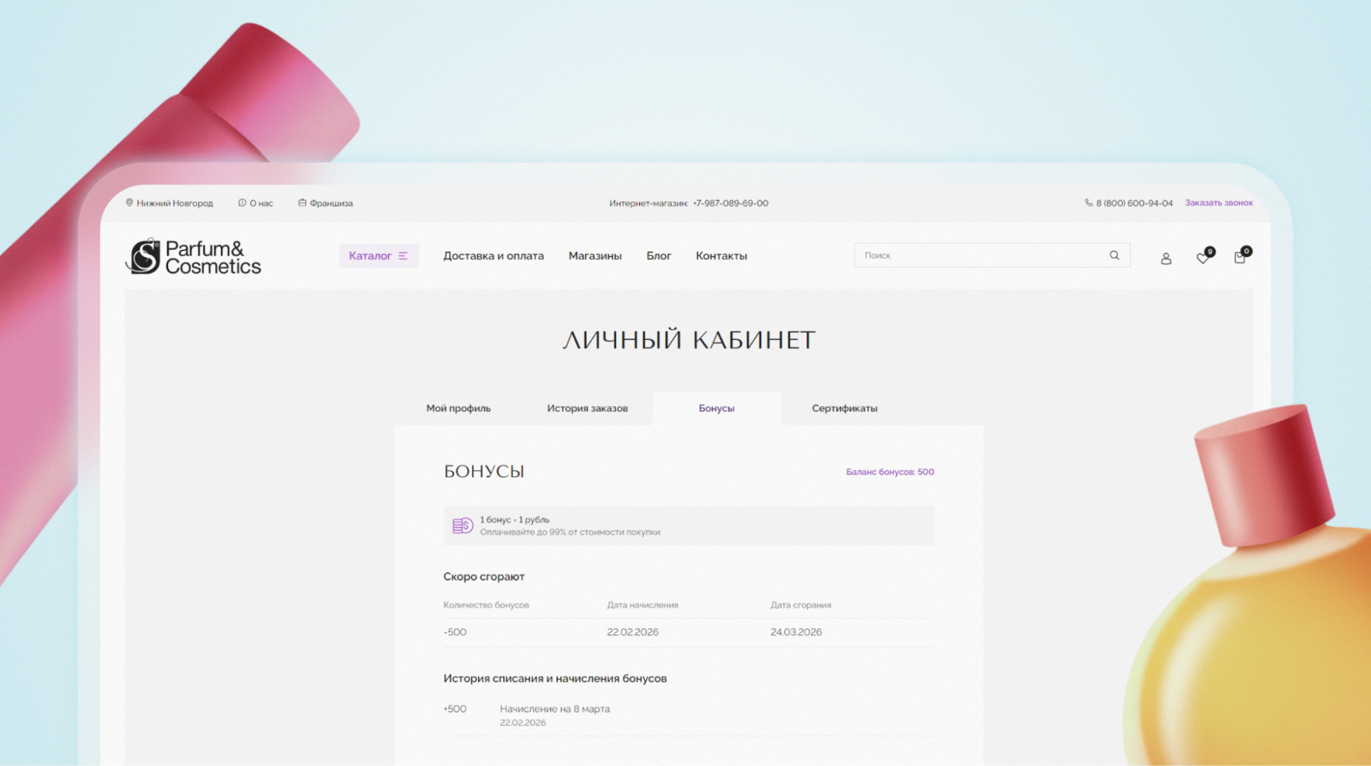Click the user account profile icon
The image size is (1371, 766).
coord(1165,259)
